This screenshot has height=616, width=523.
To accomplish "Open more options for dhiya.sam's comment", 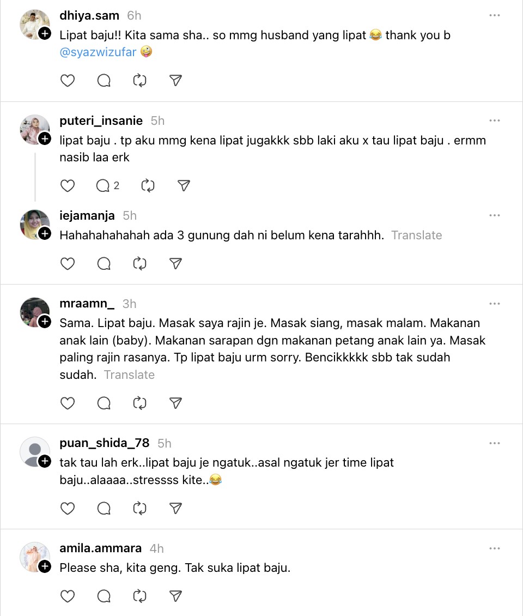I will pos(494,16).
